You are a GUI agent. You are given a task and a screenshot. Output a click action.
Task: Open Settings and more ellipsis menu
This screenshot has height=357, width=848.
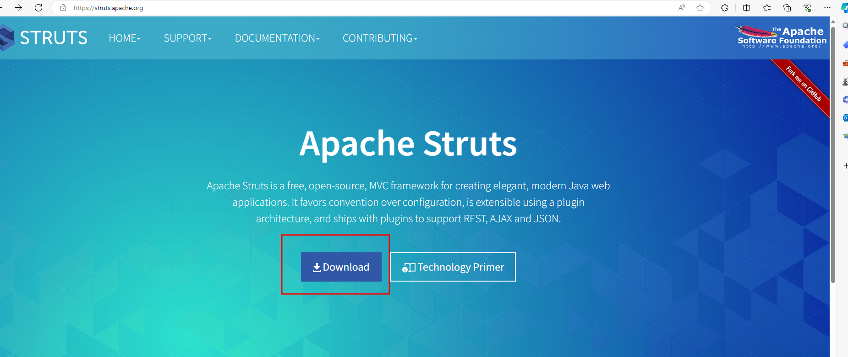point(827,8)
